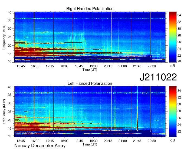Click the 25 MHz tick on Left Handed plot

coord(10,112)
